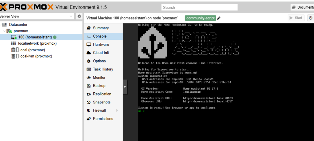The width and height of the screenshot is (314, 141).
Task: Collapse the side menu with arrow handle
Action: tap(125, 87)
